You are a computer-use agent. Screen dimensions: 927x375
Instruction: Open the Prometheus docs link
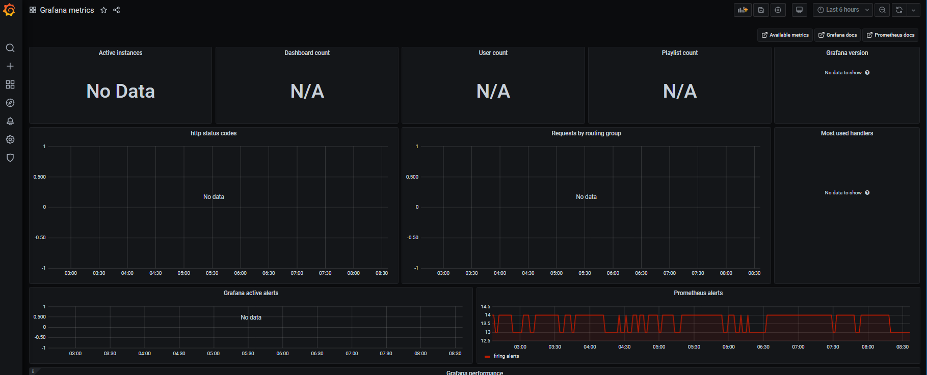(890, 35)
